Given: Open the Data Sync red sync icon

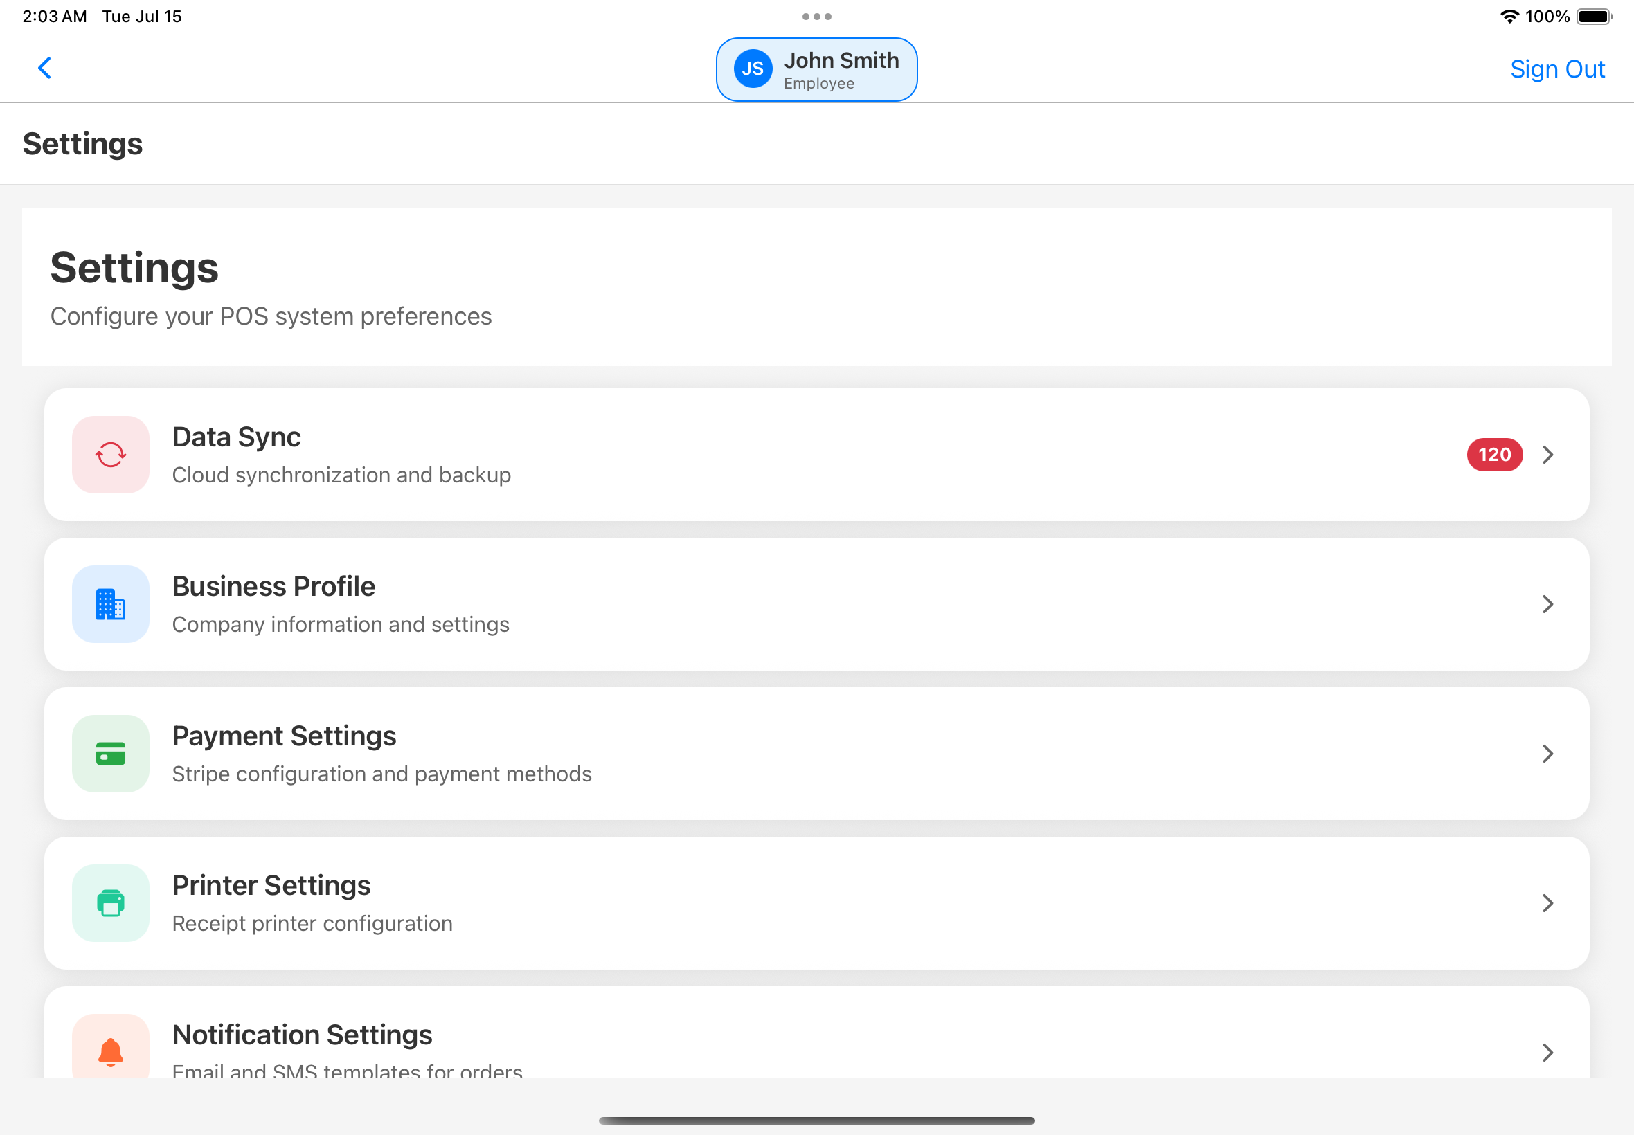Looking at the screenshot, I should pos(110,455).
